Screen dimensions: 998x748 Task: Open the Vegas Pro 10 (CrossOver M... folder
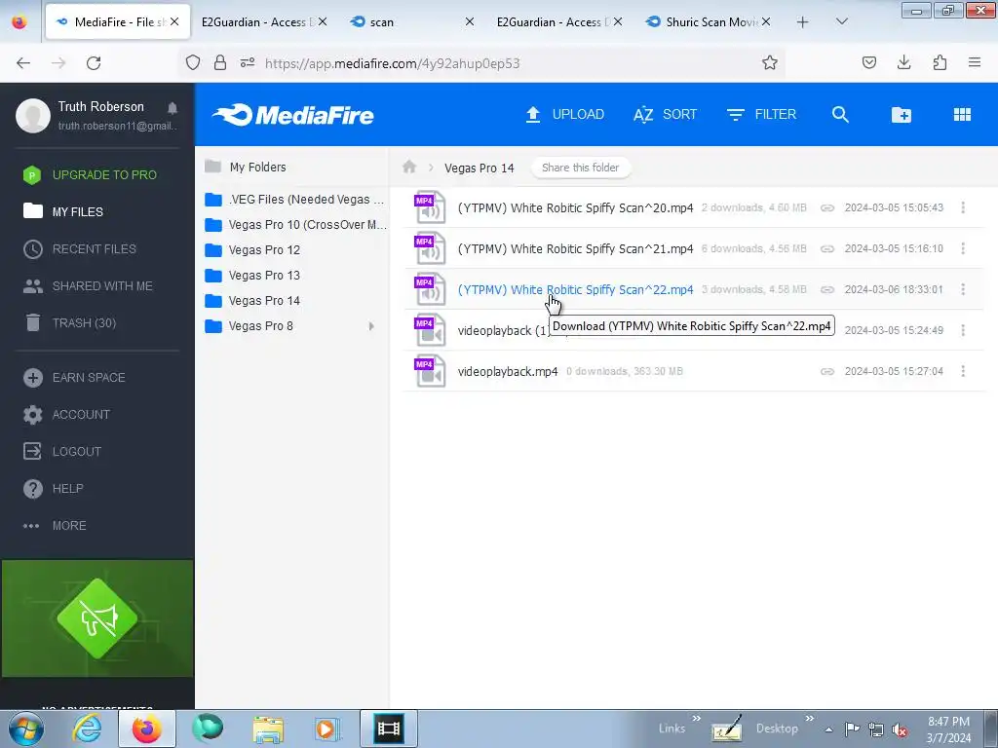tap(295, 225)
